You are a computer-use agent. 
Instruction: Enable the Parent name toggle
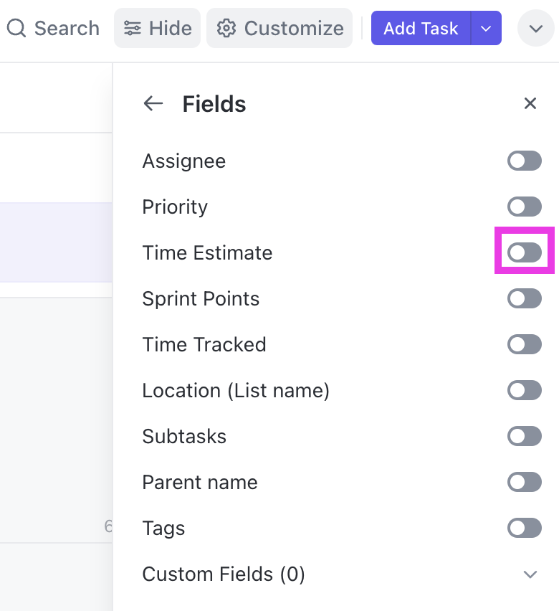pyautogui.click(x=525, y=483)
